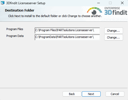The image size is (128, 100).
Task: Click the Program Data path field
Action: (67, 37)
